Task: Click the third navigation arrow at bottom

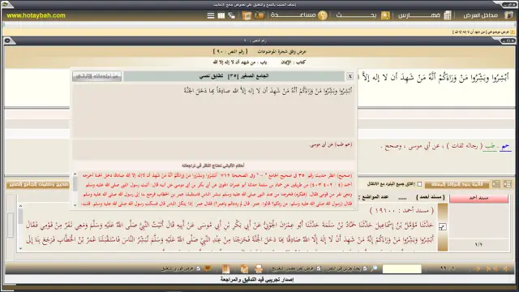Action: coord(495,268)
